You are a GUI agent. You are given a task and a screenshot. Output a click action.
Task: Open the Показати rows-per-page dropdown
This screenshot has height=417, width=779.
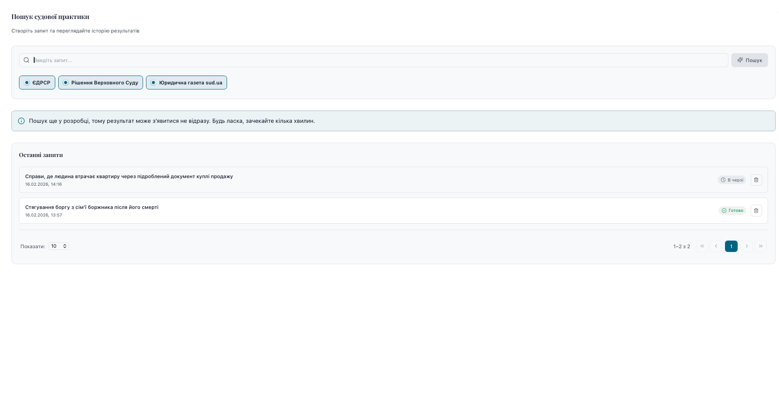(x=58, y=246)
